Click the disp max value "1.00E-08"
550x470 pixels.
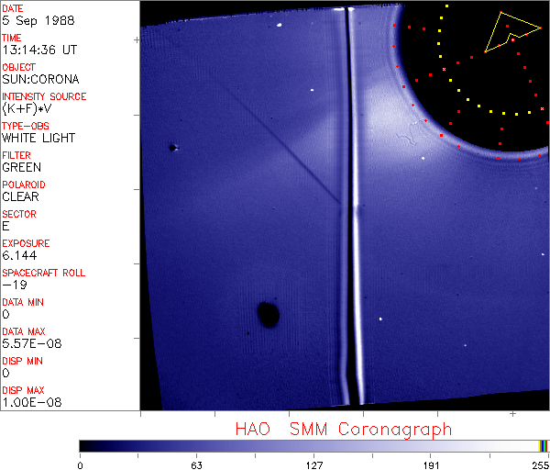coord(31,402)
